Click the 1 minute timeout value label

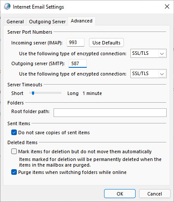click(92, 93)
